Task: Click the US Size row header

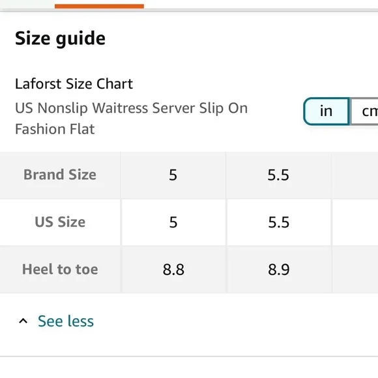Action: coord(60,222)
